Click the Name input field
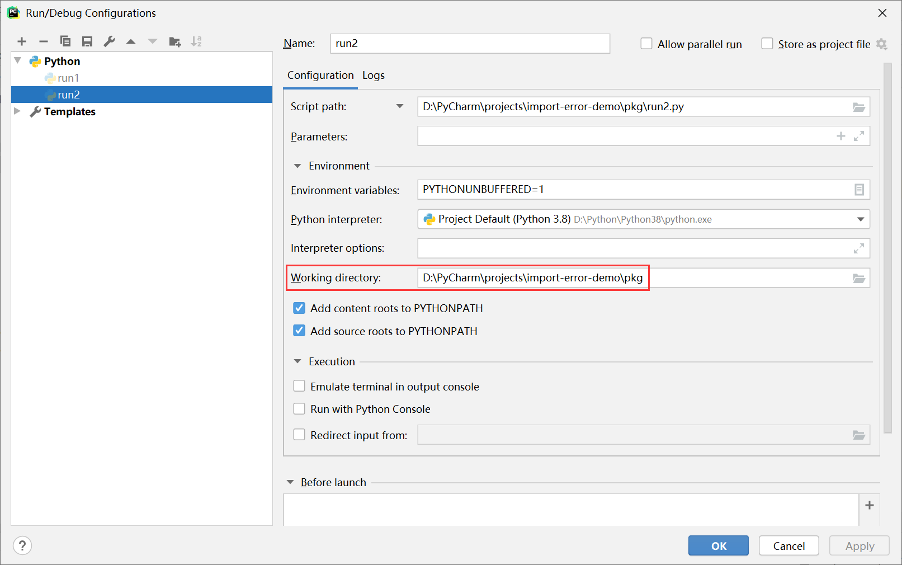The width and height of the screenshot is (902, 565). [470, 44]
